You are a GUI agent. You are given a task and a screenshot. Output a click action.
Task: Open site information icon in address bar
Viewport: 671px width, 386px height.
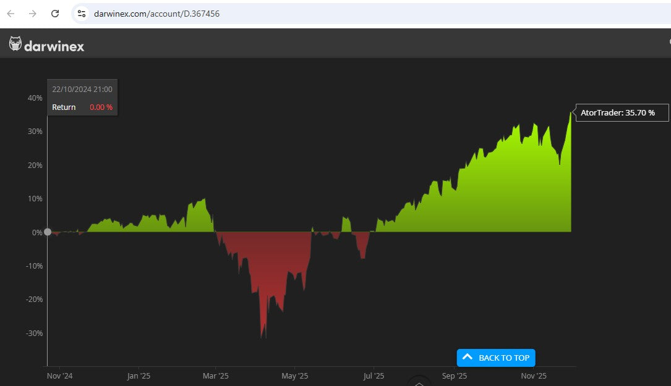82,14
